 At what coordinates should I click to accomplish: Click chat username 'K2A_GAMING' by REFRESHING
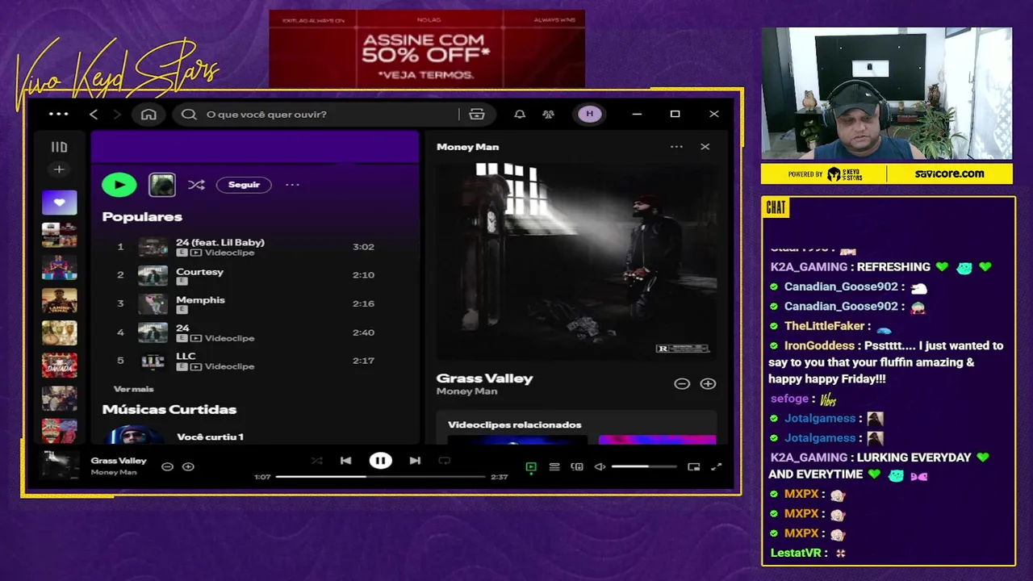coord(809,267)
